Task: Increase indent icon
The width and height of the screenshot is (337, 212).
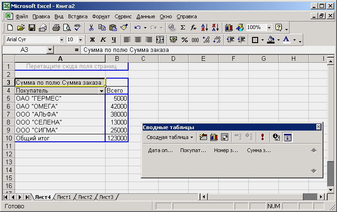Action: coord(241,40)
